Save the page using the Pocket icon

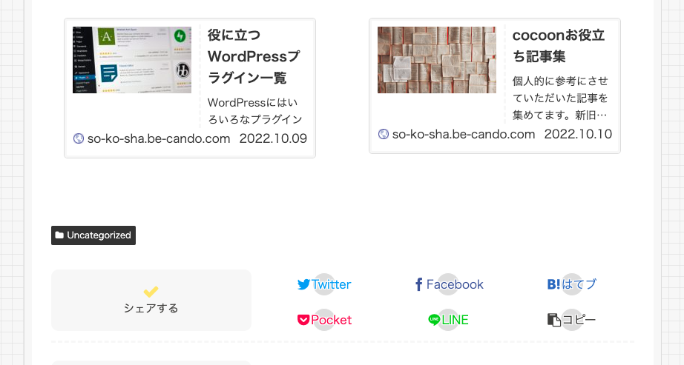click(x=303, y=320)
